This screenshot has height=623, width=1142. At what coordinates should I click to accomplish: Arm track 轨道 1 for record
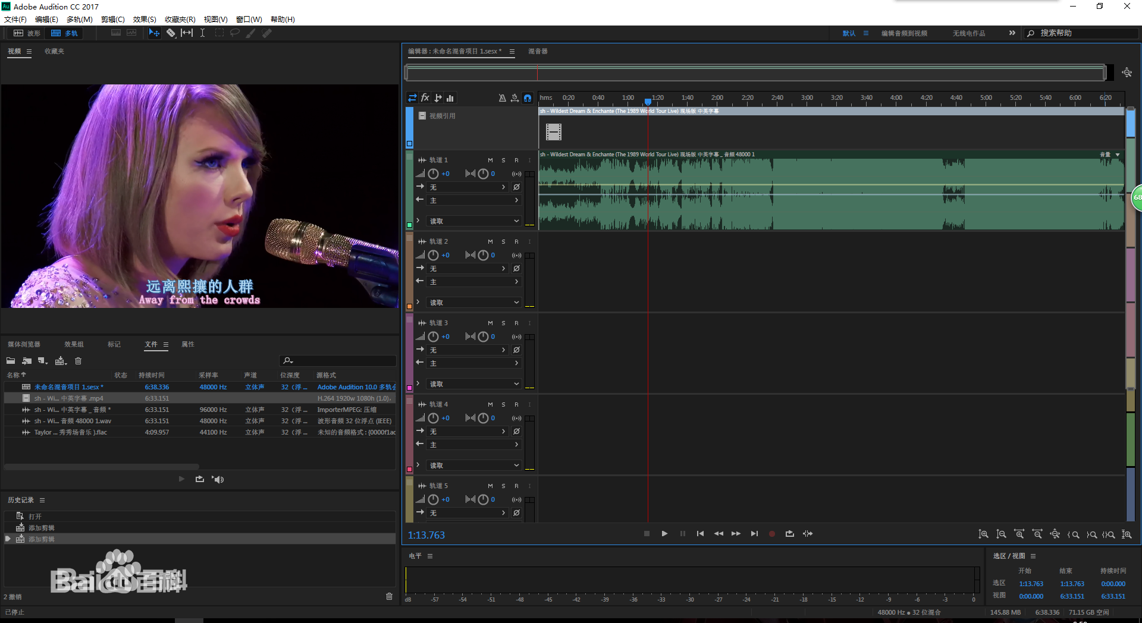(x=516, y=161)
